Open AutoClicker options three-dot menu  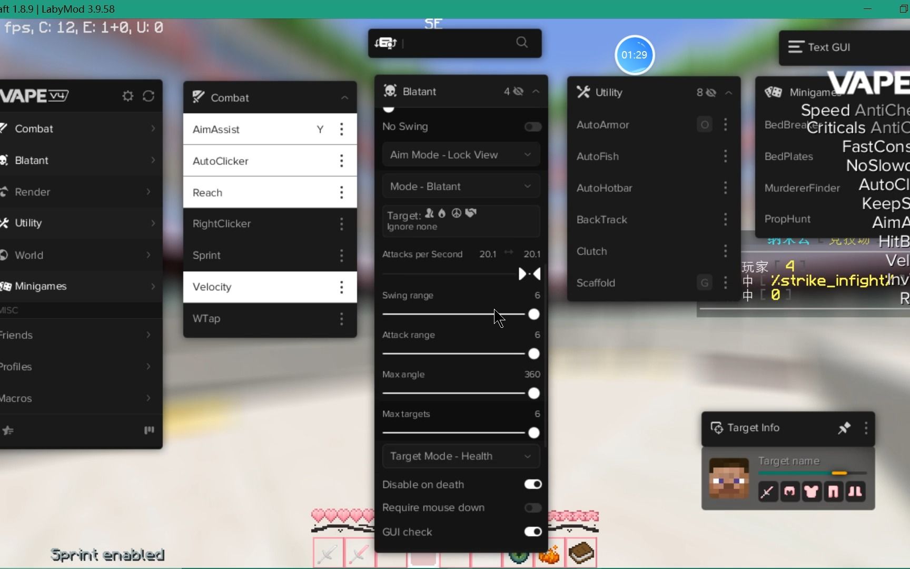(342, 161)
